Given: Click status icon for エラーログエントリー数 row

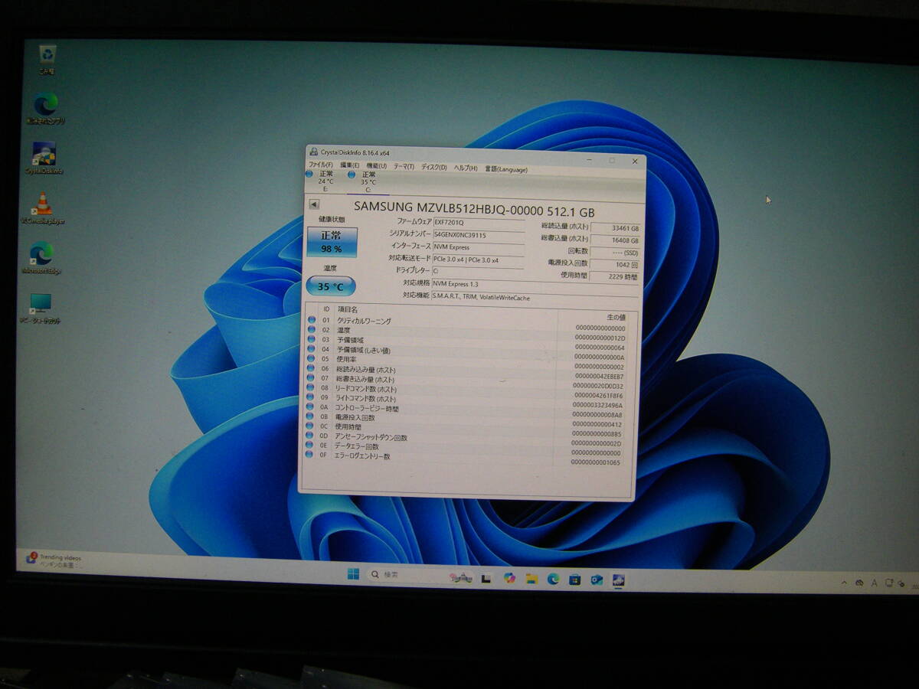Looking at the screenshot, I should coord(310,455).
